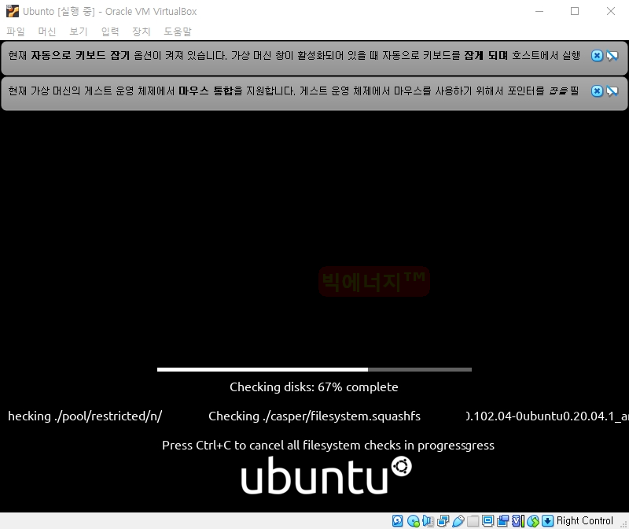Click the disk checking progress bar
The image size is (629, 529).
(x=314, y=369)
